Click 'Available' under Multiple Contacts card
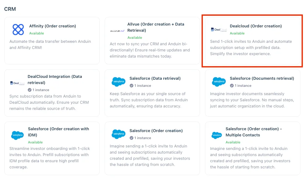This screenshot has width=305, height=181. pyautogui.click(x=233, y=142)
